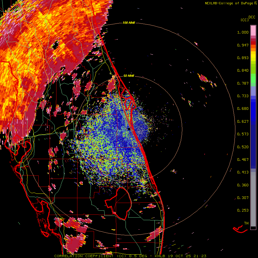Click the DCC product label
Screen dimensions: 258x258
(x=252, y=17)
